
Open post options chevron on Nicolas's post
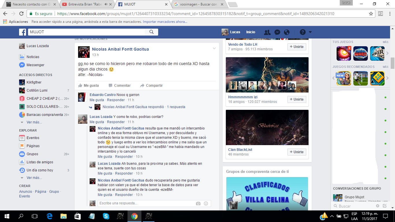pos(214,48)
